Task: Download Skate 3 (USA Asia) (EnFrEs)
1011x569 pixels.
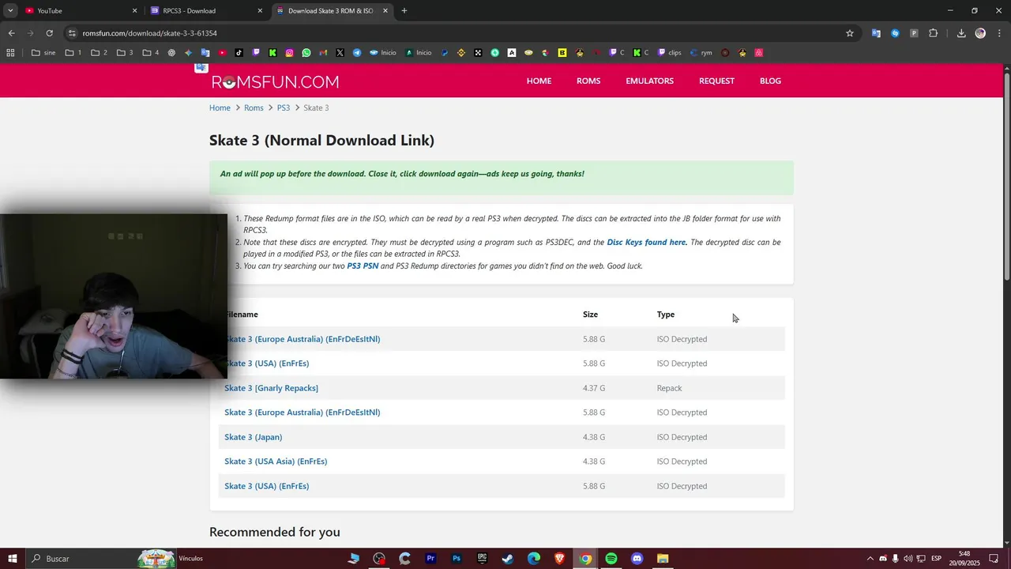Action: click(276, 462)
